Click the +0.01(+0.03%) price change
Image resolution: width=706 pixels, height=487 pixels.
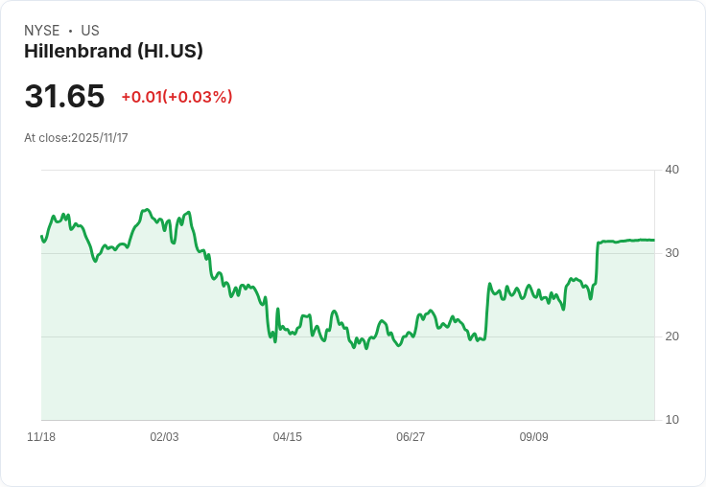click(x=176, y=97)
